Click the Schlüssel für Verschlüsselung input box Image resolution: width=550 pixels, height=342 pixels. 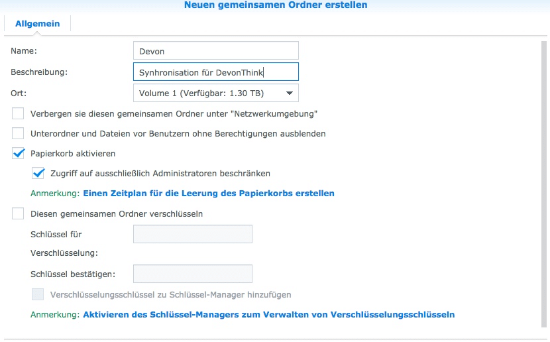pos(192,234)
